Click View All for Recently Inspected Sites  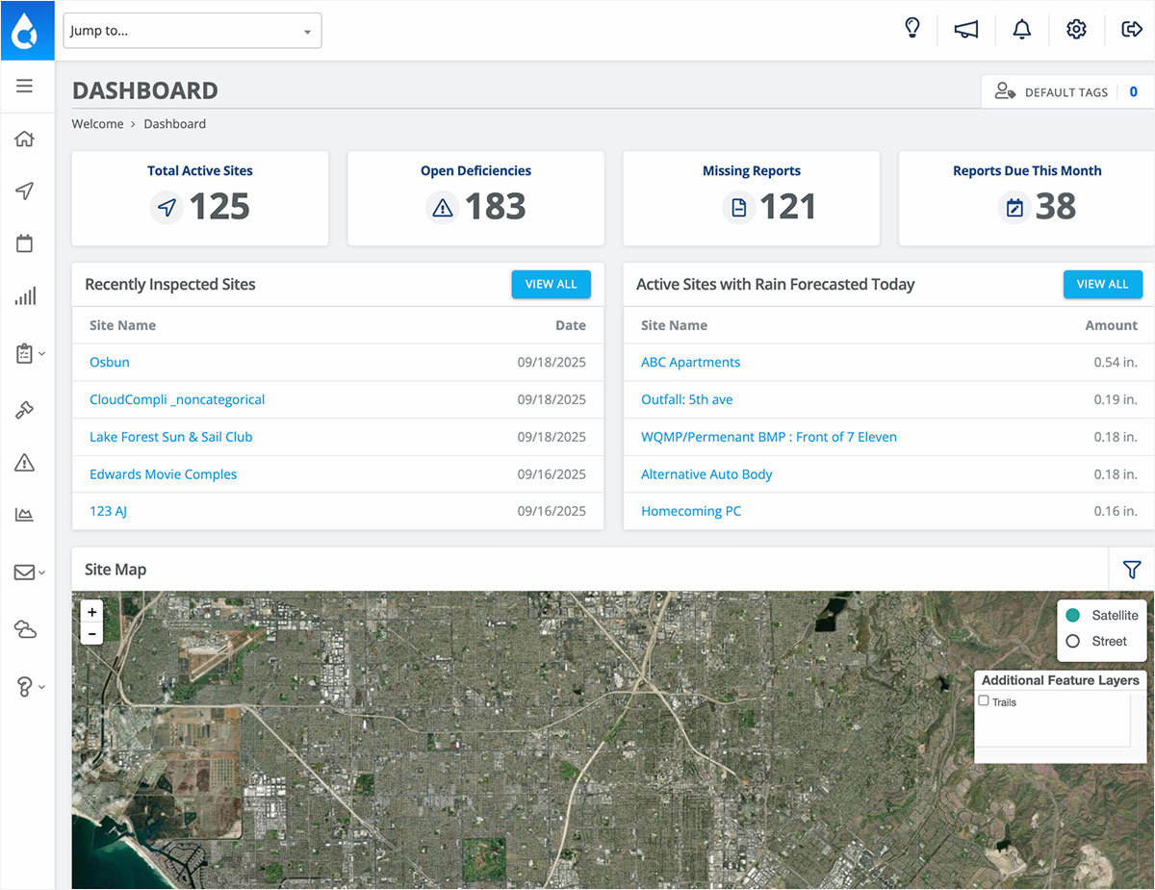click(x=551, y=284)
